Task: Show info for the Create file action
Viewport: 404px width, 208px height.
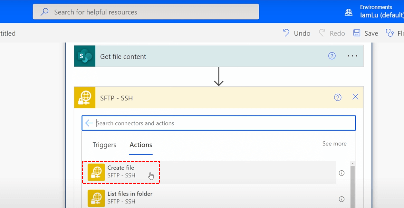Action: pyautogui.click(x=342, y=173)
